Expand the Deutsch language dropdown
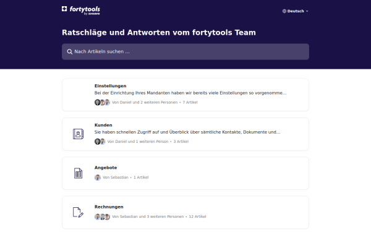371x232 pixels. pos(296,11)
